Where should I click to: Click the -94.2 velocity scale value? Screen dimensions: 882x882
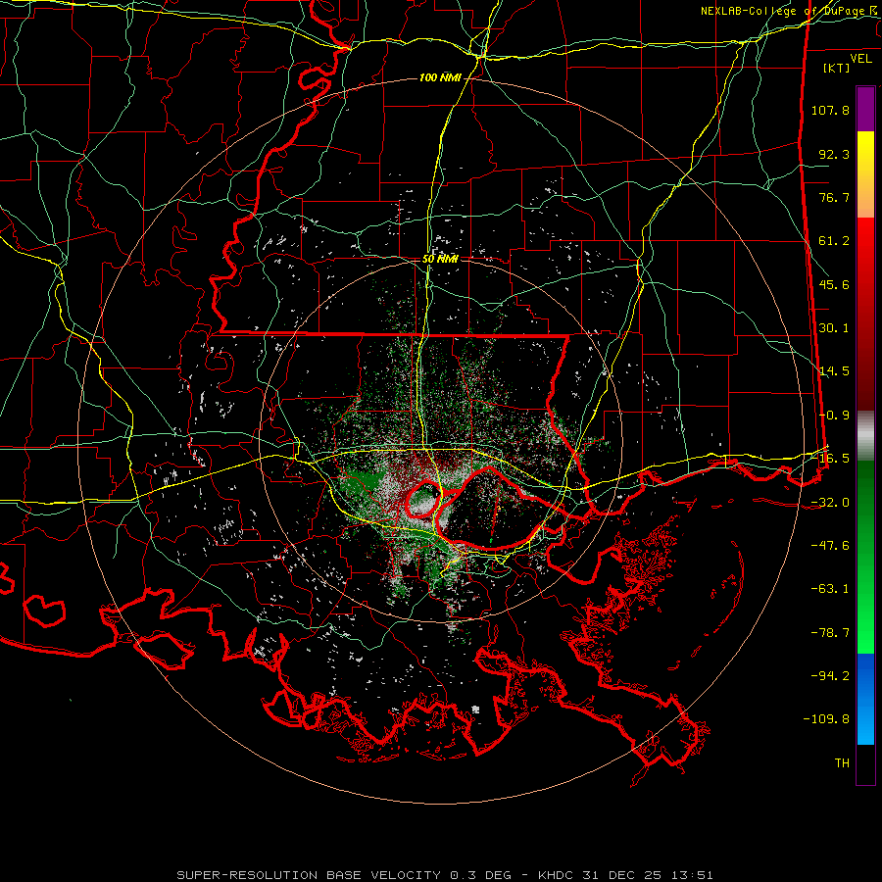click(830, 675)
